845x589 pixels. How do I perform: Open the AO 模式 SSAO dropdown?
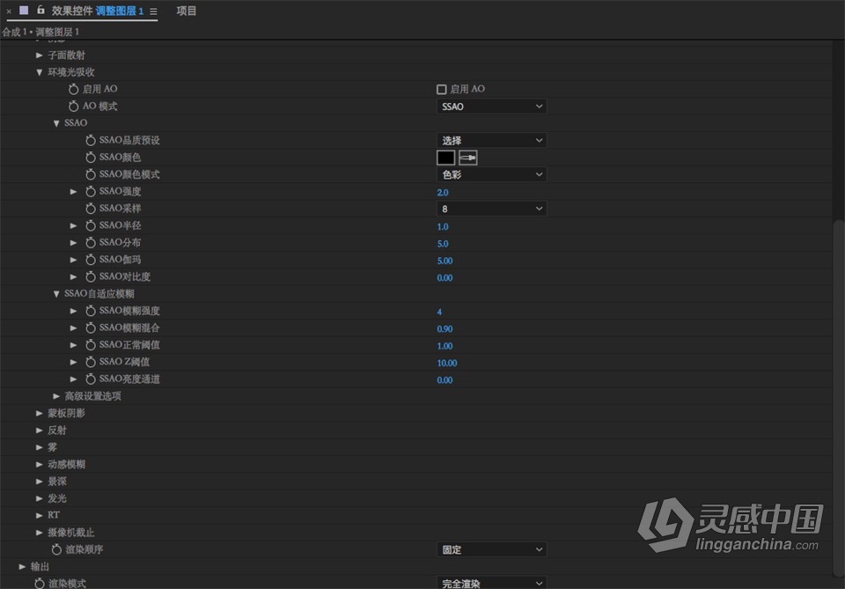coord(491,107)
